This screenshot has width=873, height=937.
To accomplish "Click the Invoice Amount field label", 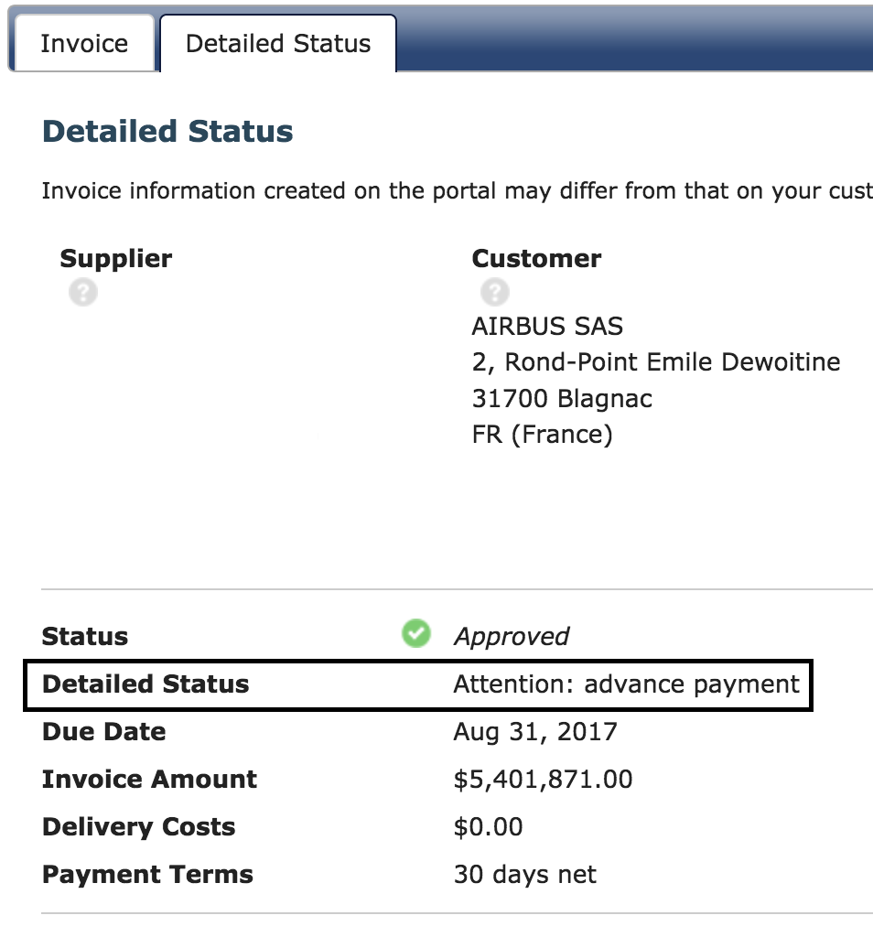I will coord(149,780).
